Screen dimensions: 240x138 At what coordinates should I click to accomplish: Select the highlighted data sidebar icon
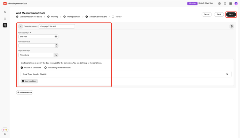[x=5, y=25]
